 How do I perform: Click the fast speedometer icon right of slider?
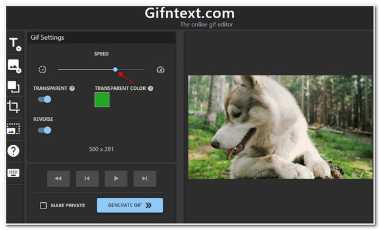[x=160, y=70]
